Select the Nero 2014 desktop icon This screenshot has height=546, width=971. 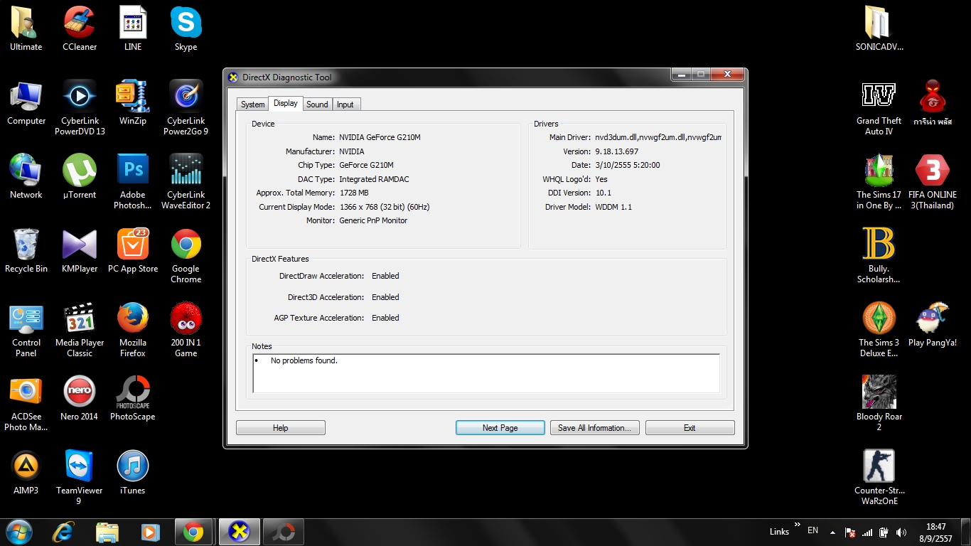point(80,399)
